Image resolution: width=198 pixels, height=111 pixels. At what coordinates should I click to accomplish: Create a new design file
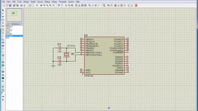point(4,6)
